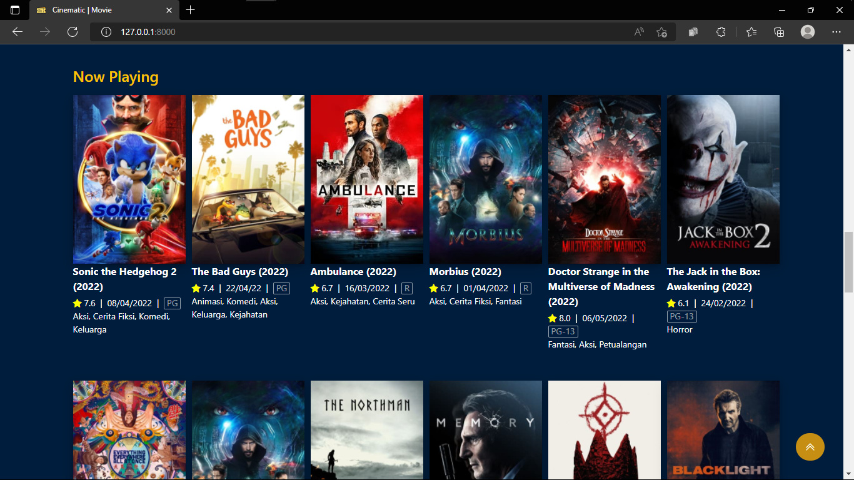Click the Doctor Strange in the Multiverse title

click(601, 287)
